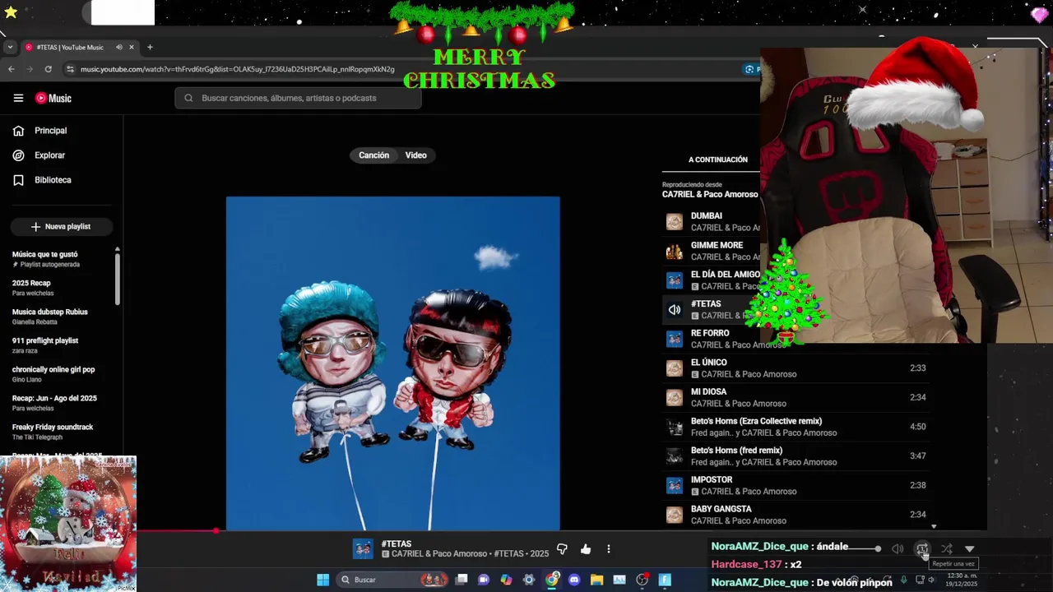Play GIMME MORE from the queue
This screenshot has height=592, width=1053.
coord(712,251)
